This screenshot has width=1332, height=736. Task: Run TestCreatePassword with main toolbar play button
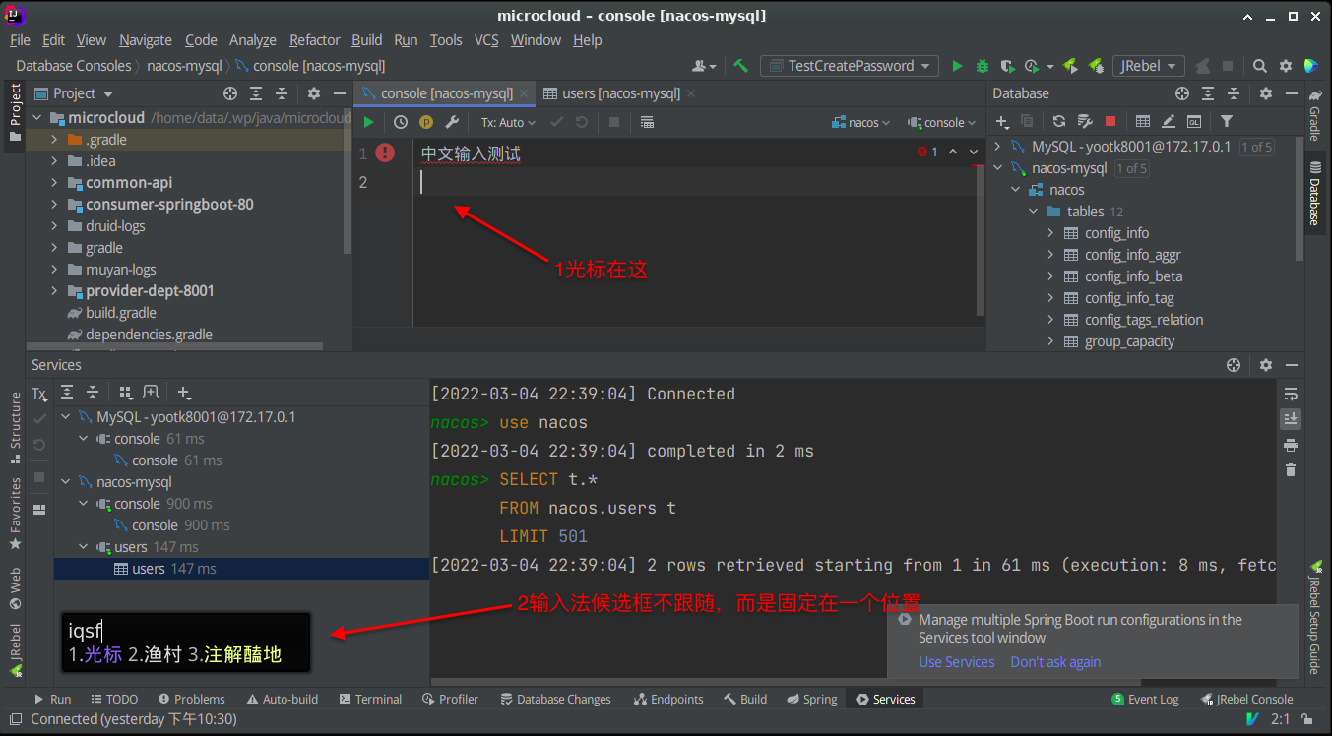[957, 66]
